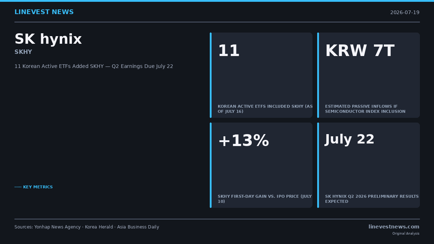
Task: Open the card showing 11
Action: (261, 75)
